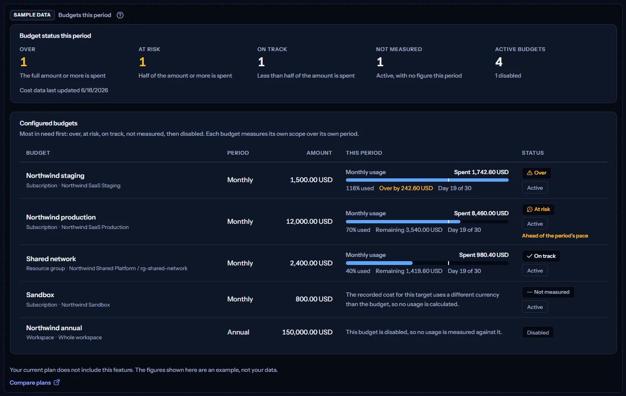Click the ACTIVE BUDGETS count 4

click(x=499, y=62)
